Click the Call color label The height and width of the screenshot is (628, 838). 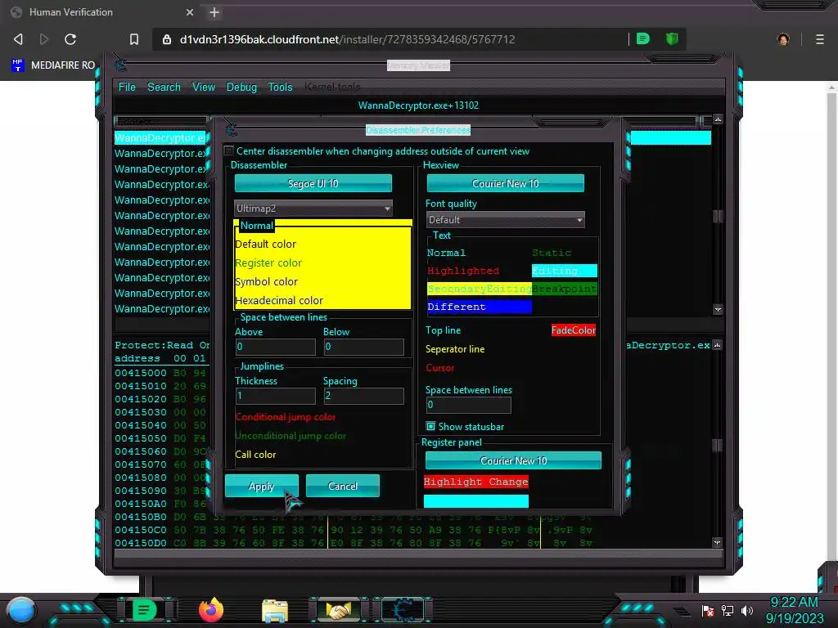point(255,455)
